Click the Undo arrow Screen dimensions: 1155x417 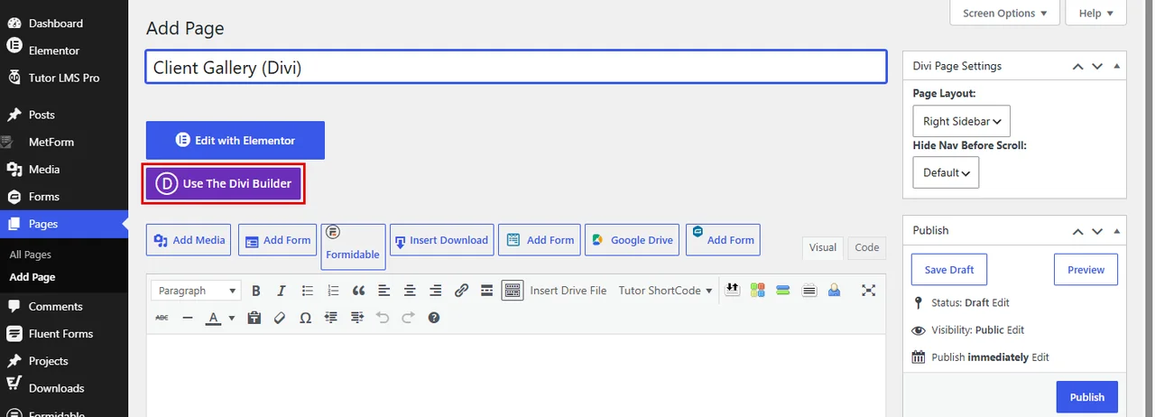(x=383, y=318)
